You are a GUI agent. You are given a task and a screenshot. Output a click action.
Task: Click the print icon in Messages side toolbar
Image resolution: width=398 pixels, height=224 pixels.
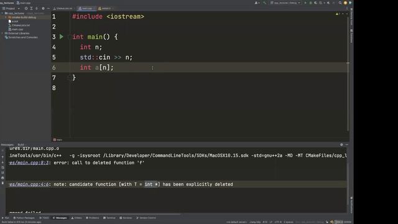pyautogui.click(x=2, y=178)
